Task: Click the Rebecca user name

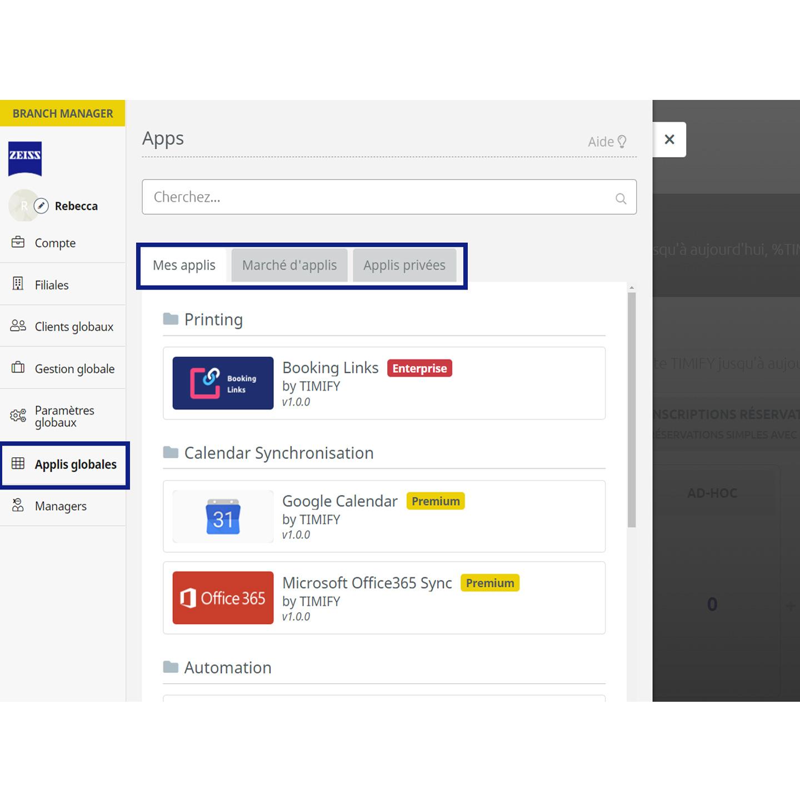Action: [x=76, y=206]
